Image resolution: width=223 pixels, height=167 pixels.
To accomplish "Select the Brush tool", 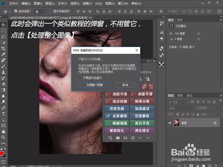I will coord(3,66).
